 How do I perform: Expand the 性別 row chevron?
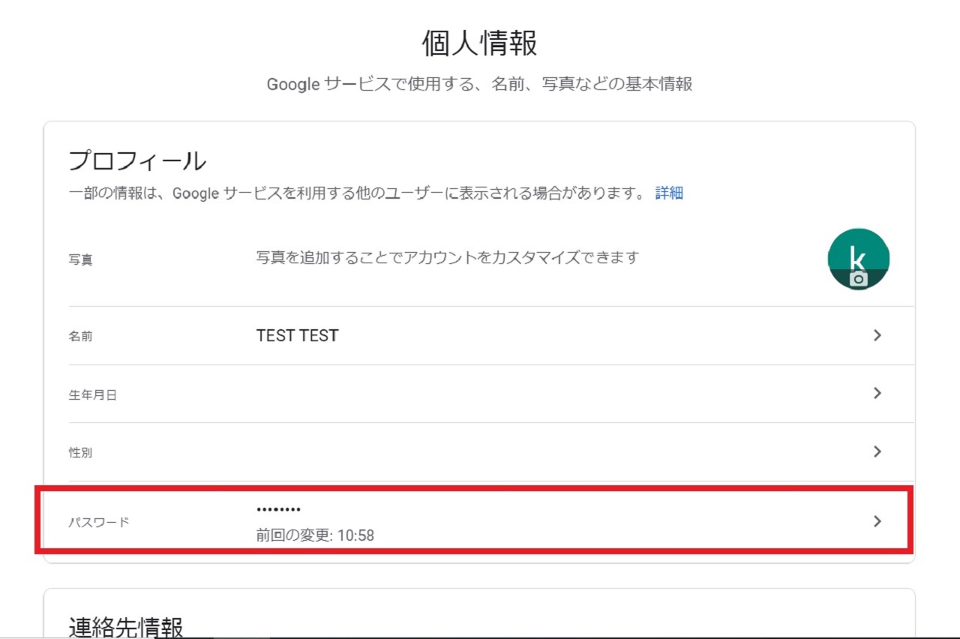pos(877,451)
